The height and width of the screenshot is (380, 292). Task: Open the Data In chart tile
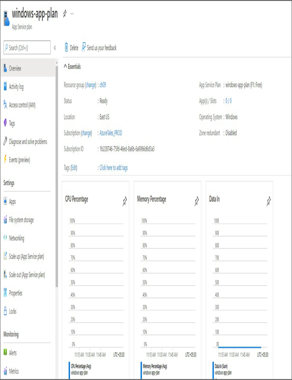coord(239,280)
